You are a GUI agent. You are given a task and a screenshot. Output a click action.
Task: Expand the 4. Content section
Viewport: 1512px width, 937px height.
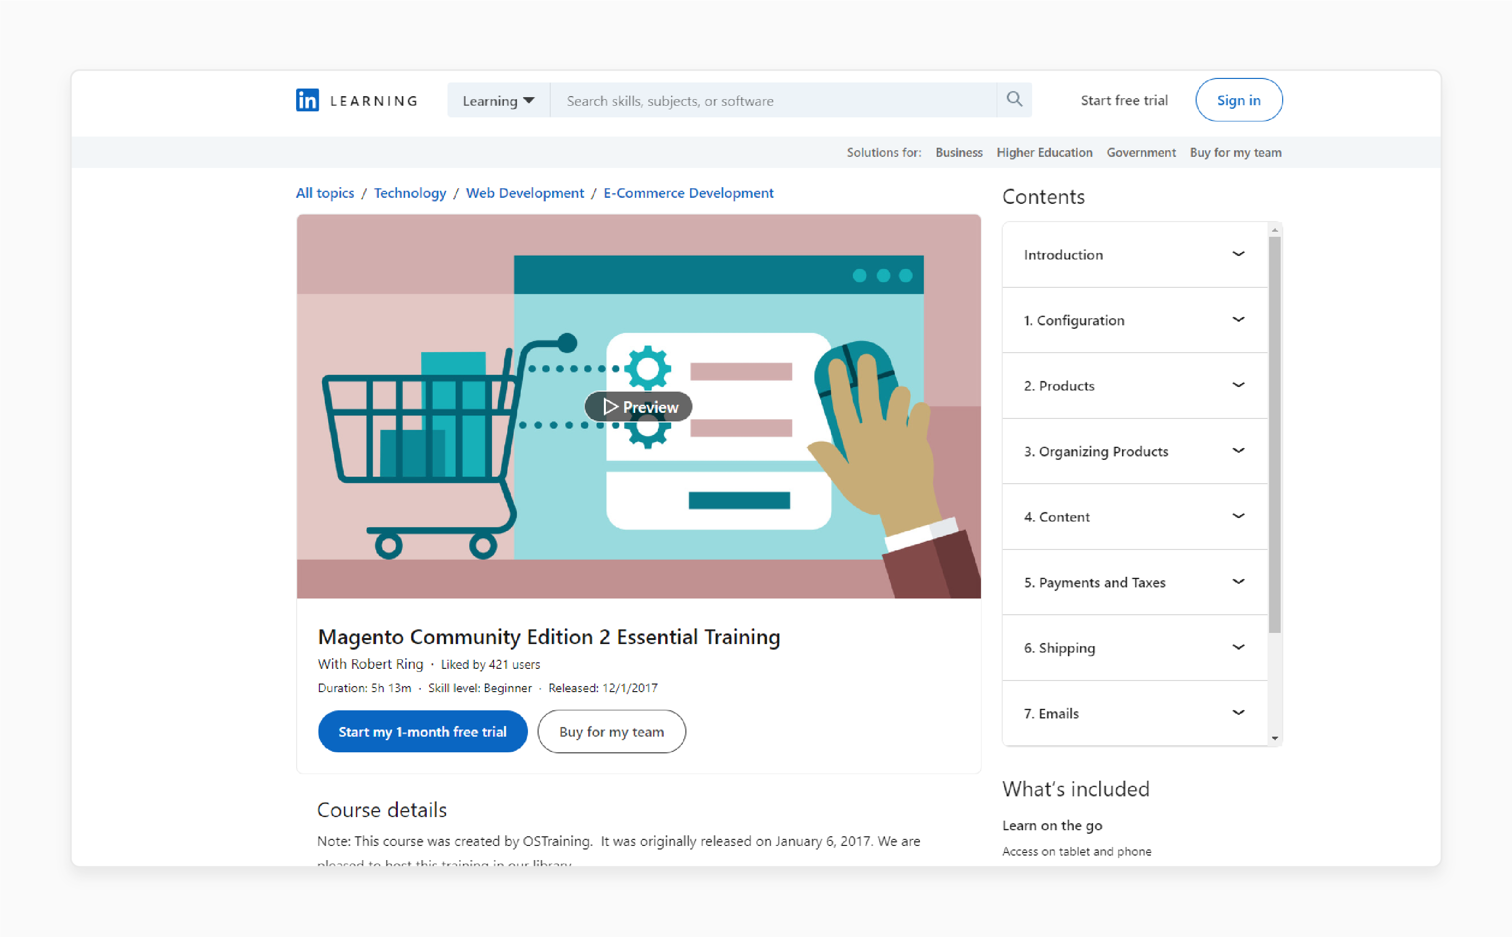[x=1134, y=517]
